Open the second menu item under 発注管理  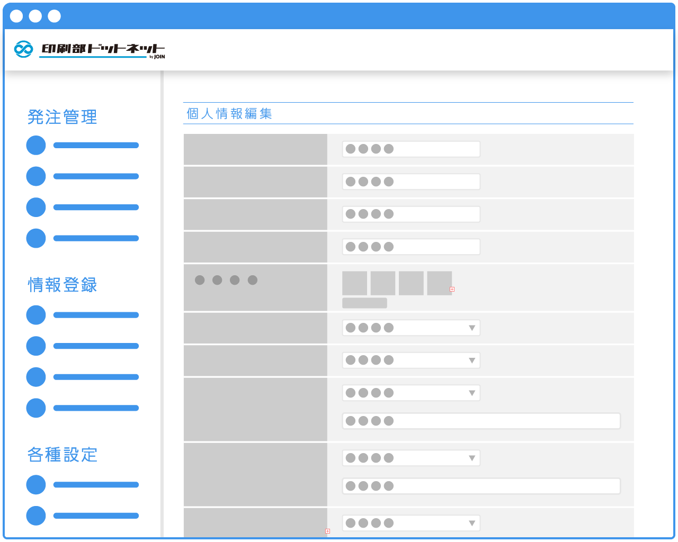(83, 176)
